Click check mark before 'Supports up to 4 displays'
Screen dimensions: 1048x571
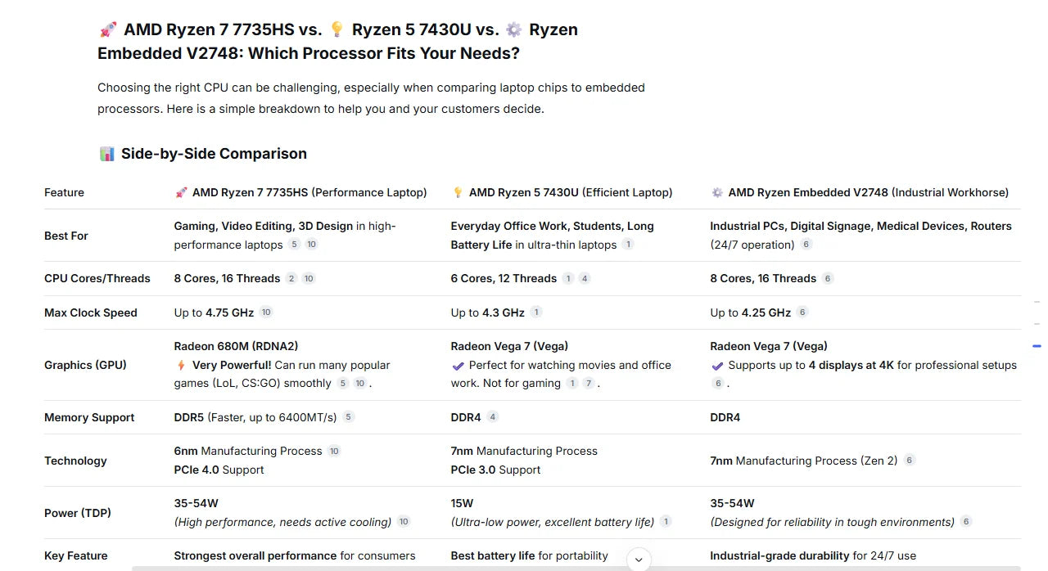tap(717, 366)
